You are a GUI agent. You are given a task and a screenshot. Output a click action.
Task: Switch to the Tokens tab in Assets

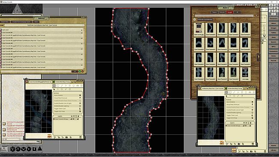pyautogui.click(x=214, y=12)
